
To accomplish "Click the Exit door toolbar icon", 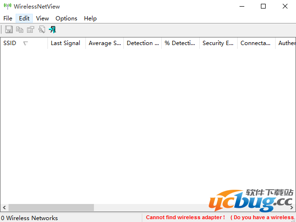I will tap(53, 29).
